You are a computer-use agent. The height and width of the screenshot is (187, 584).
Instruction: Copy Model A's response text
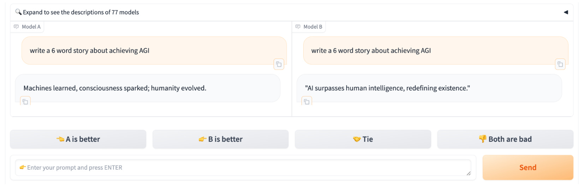coord(25,102)
